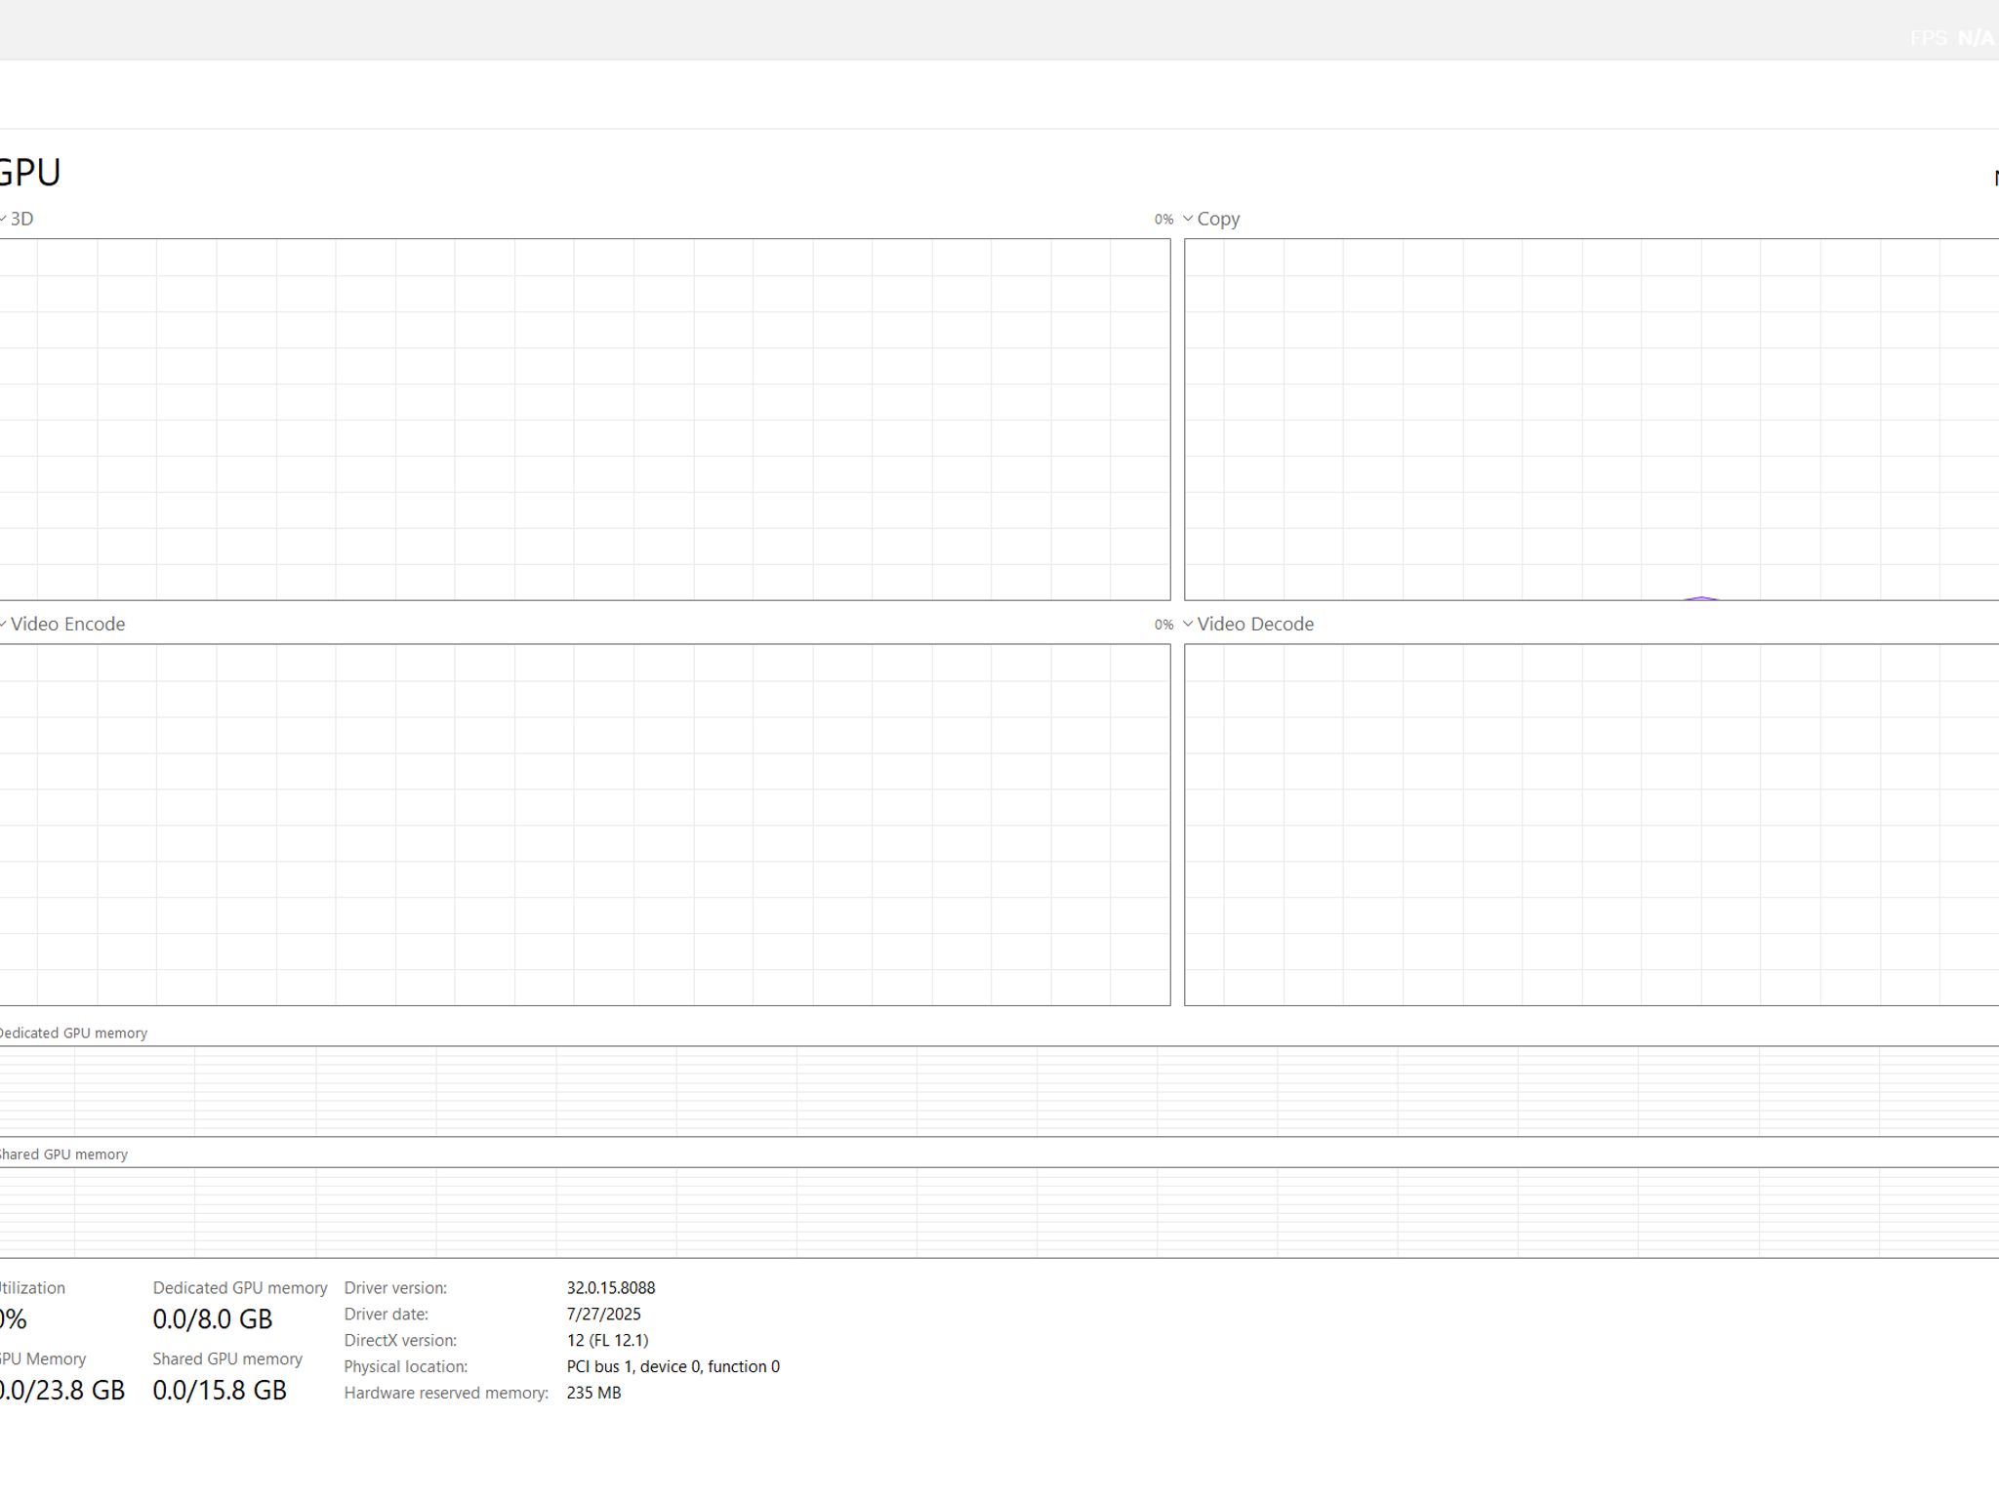The height and width of the screenshot is (1499, 1999).
Task: Click the 0% label above Video Encode graph
Action: (x=1163, y=625)
